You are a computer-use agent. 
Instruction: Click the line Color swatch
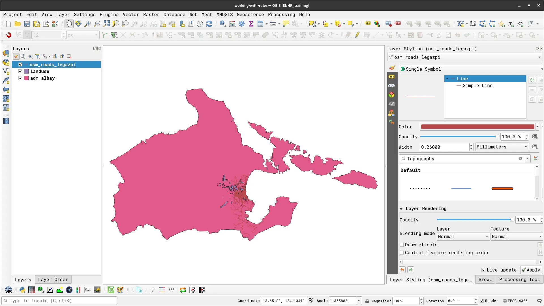(x=477, y=127)
